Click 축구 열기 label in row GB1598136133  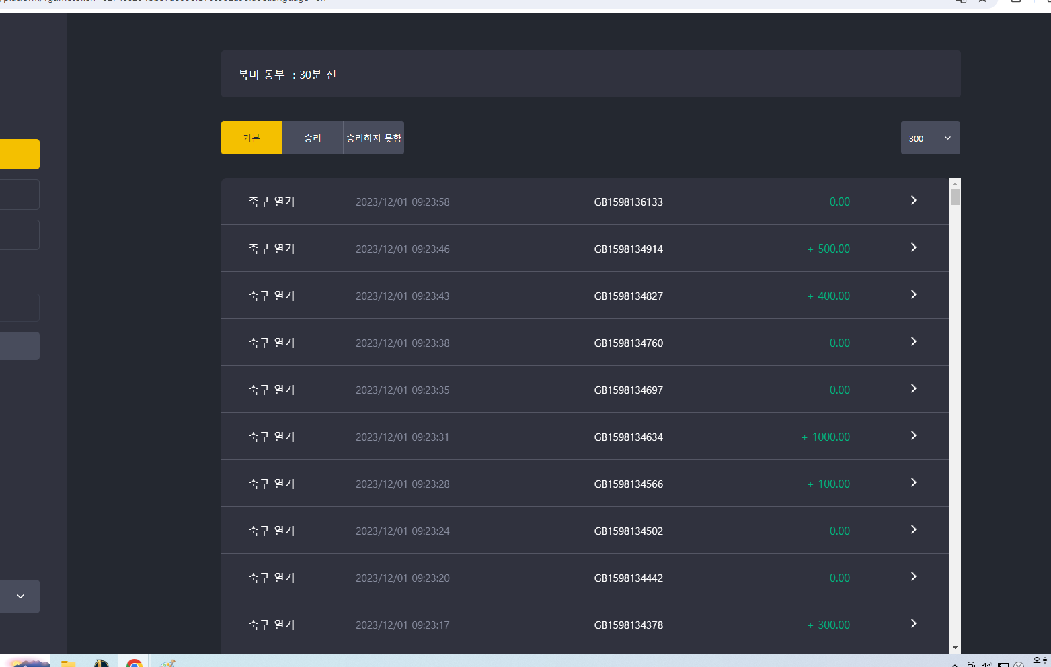tap(272, 202)
